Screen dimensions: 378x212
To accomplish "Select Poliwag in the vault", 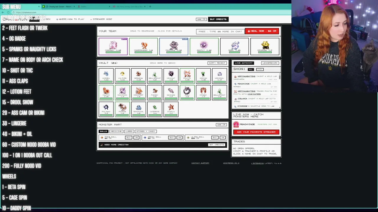I will coord(106,109).
